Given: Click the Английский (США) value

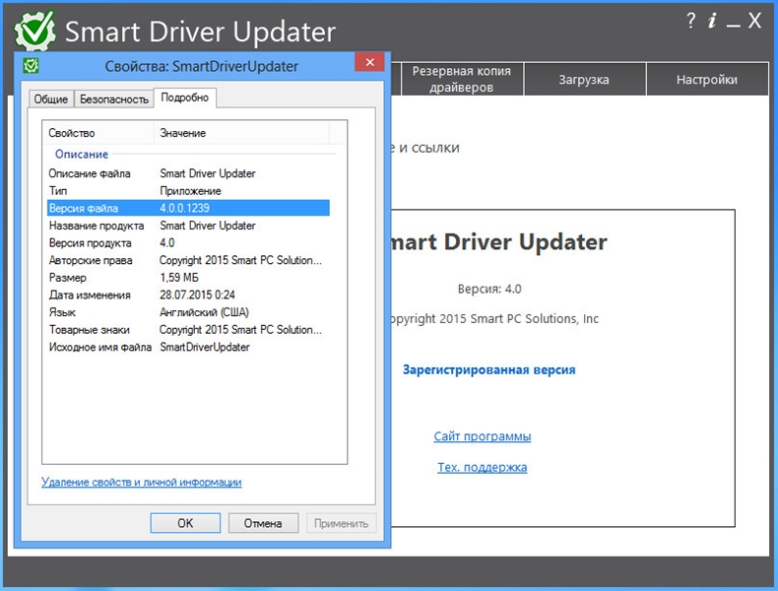Looking at the screenshot, I should [x=204, y=312].
